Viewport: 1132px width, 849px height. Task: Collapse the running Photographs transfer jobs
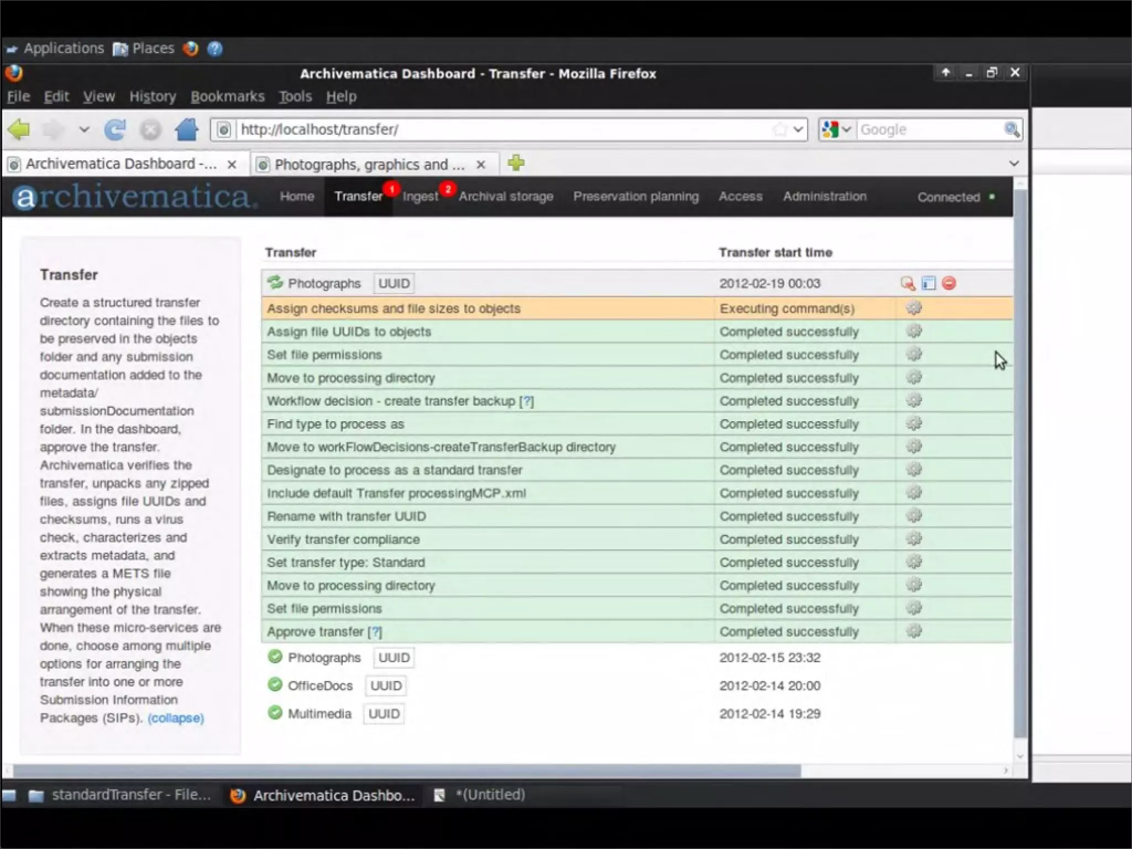click(x=324, y=284)
